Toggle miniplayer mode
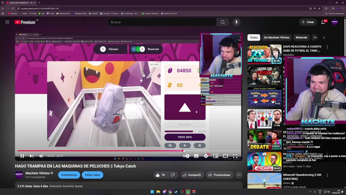346x195 pixels. coord(215,156)
